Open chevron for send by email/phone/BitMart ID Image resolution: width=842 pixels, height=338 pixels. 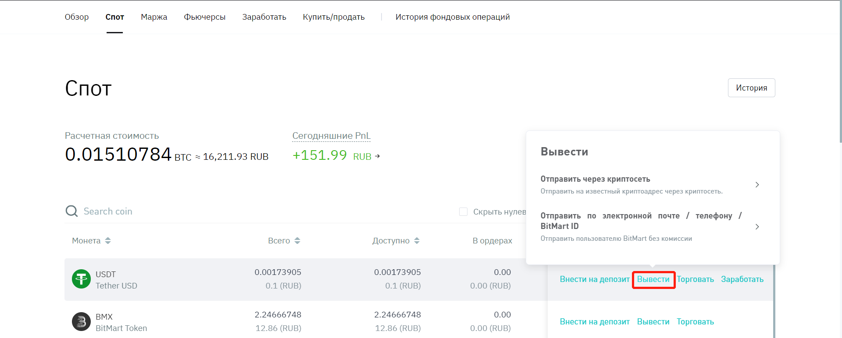coord(757,227)
